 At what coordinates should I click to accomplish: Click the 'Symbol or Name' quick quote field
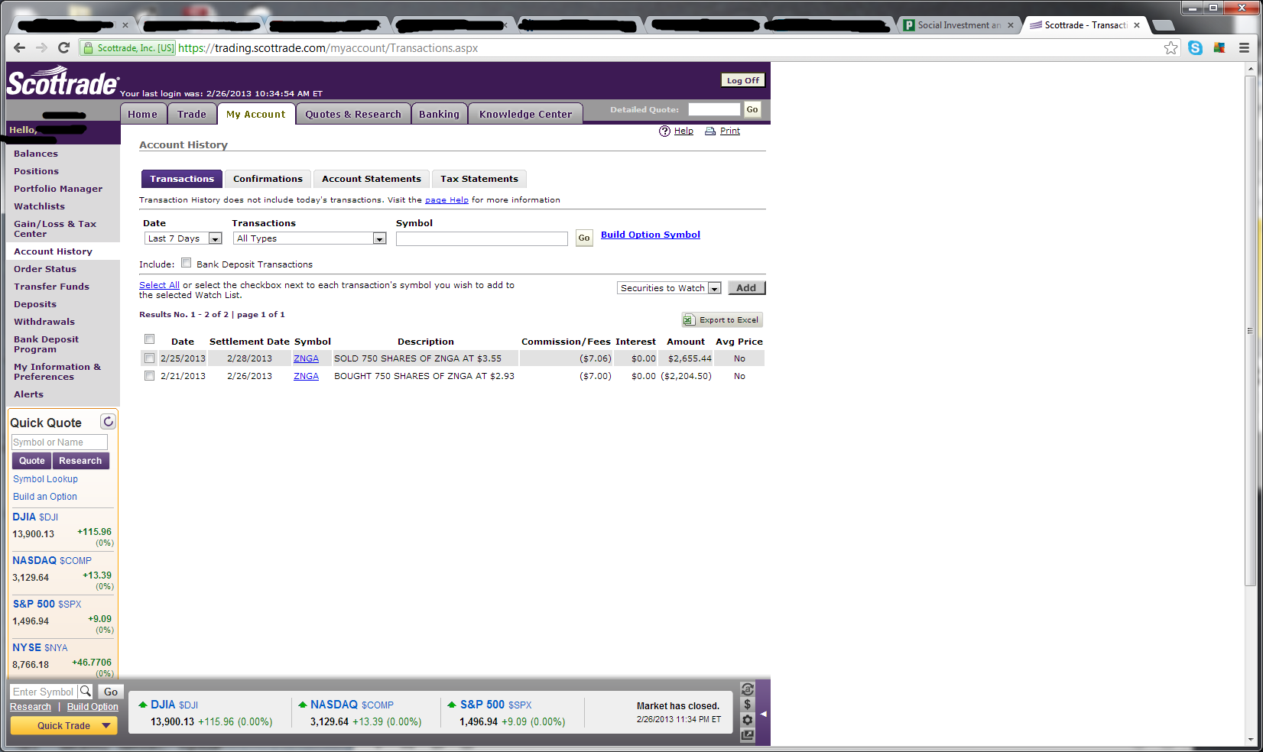point(60,442)
